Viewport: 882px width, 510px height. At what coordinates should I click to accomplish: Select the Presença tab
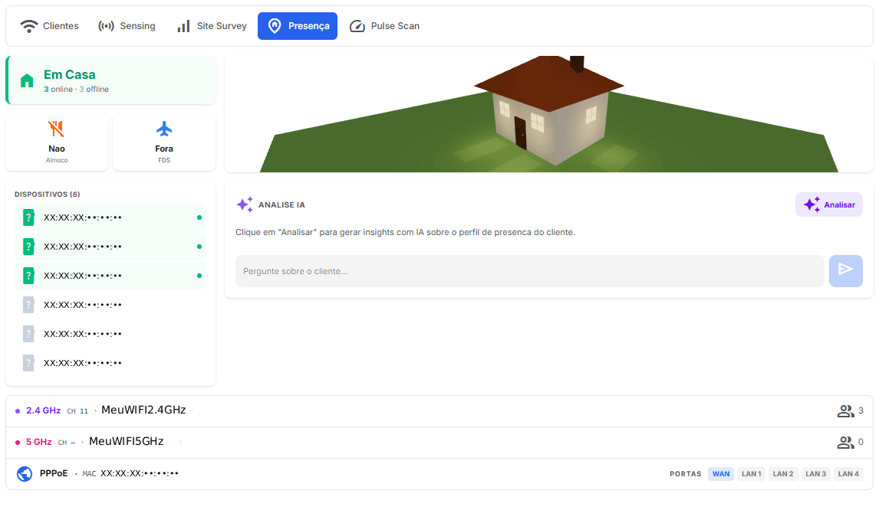(298, 26)
